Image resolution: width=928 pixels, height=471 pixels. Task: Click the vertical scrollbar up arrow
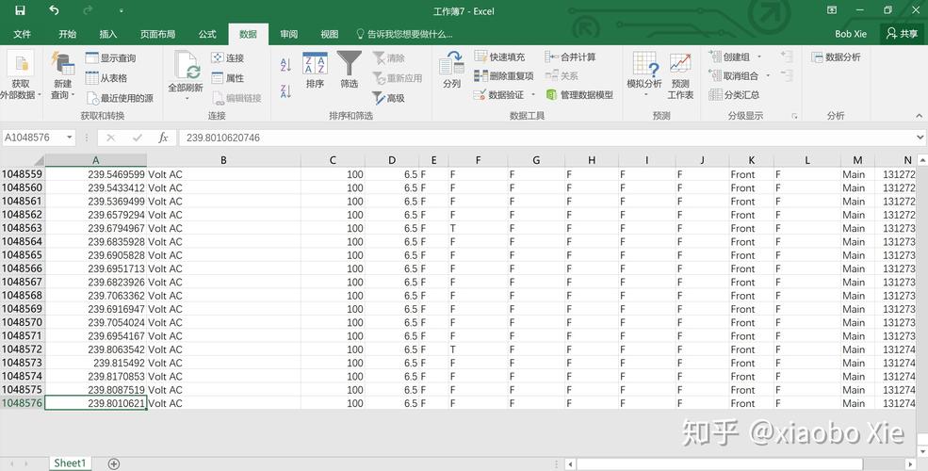922,160
